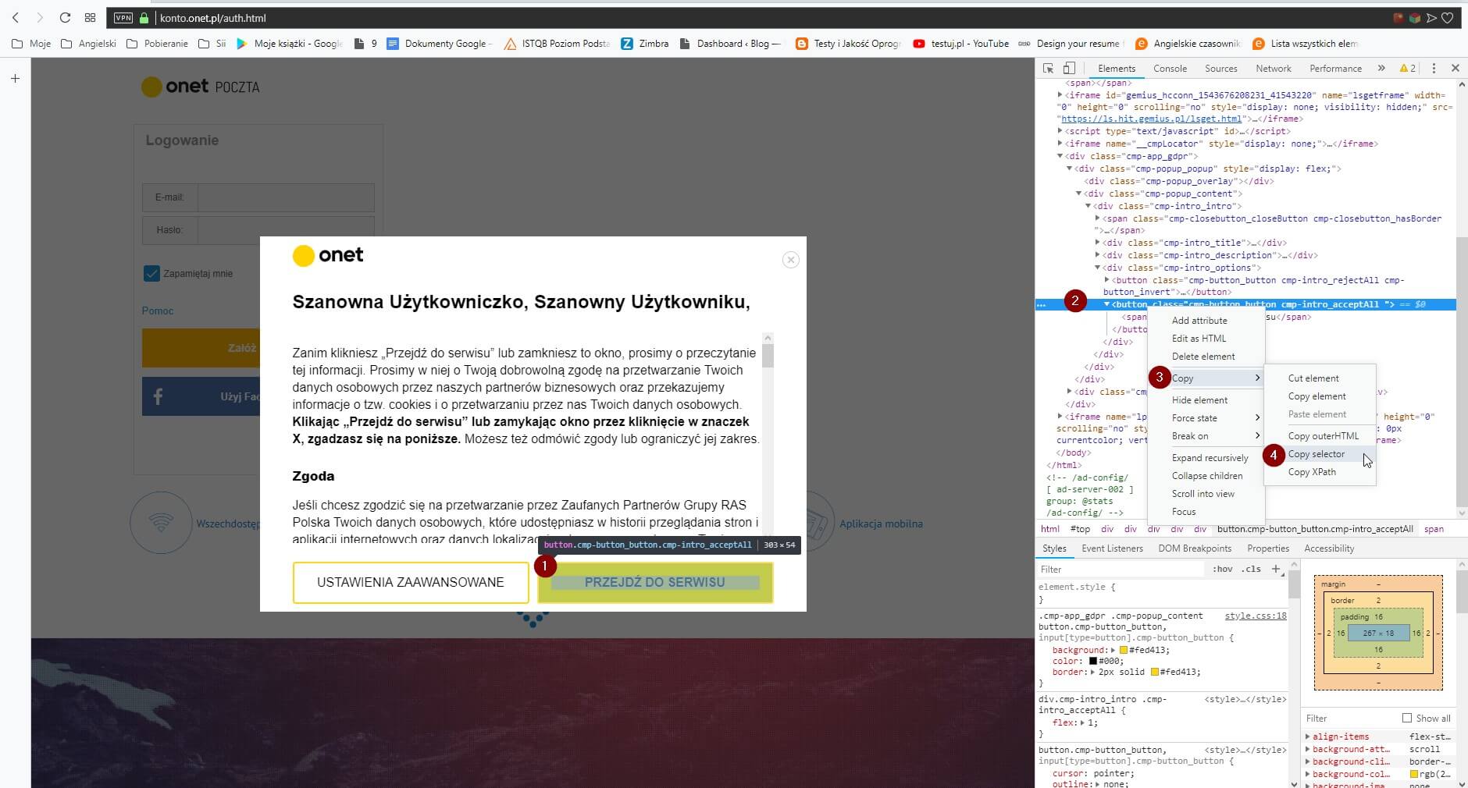Close the onet consent popup with X

pyautogui.click(x=790, y=260)
